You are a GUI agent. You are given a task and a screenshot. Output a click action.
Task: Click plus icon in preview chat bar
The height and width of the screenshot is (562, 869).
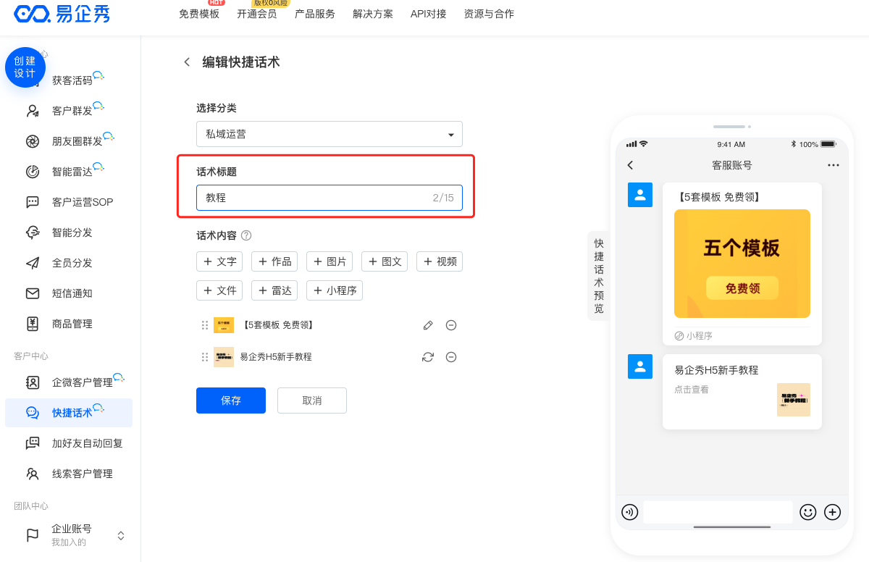click(833, 512)
